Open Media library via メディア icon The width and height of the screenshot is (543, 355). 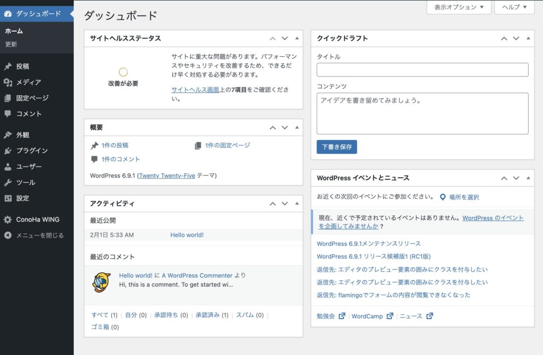pyautogui.click(x=7, y=82)
